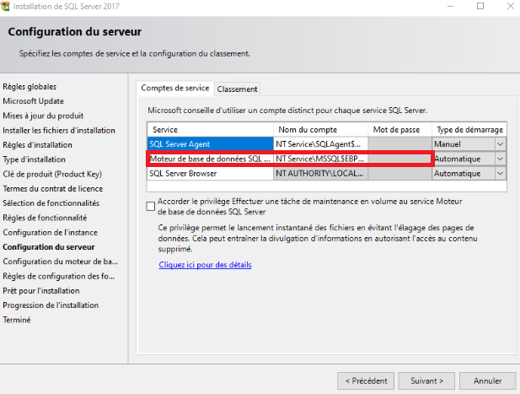Select Sélection de fonctionnalités step
The height and width of the screenshot is (394, 520).
pyautogui.click(x=51, y=203)
